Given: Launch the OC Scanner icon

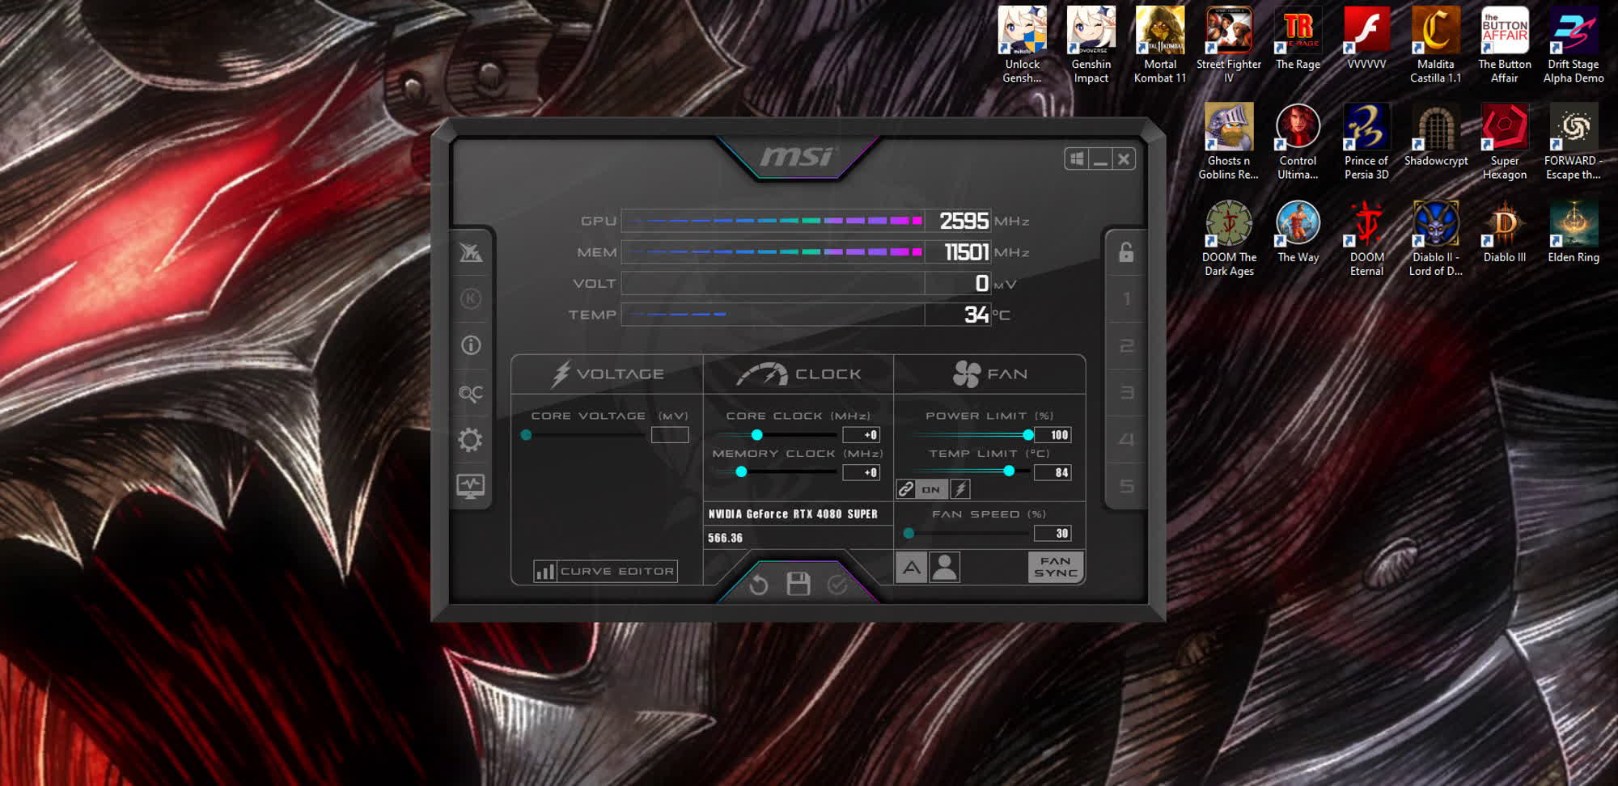Looking at the screenshot, I should 471,393.
